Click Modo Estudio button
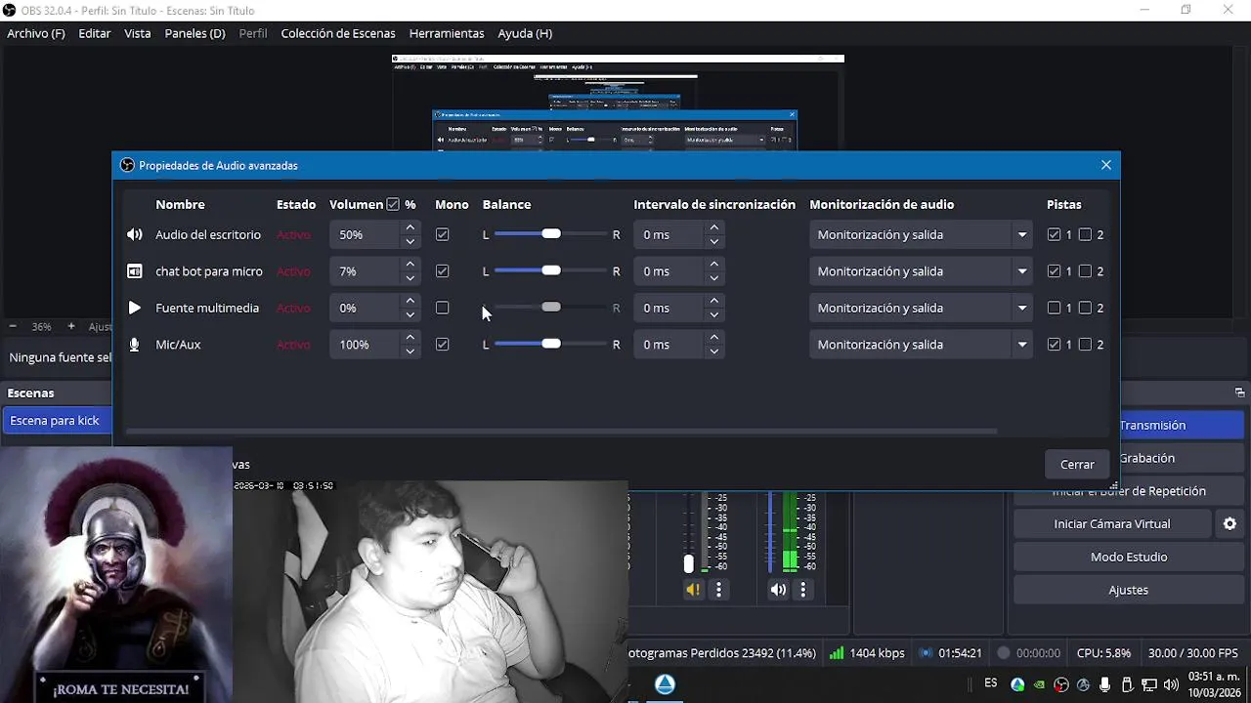This screenshot has height=703, width=1251. tap(1129, 557)
